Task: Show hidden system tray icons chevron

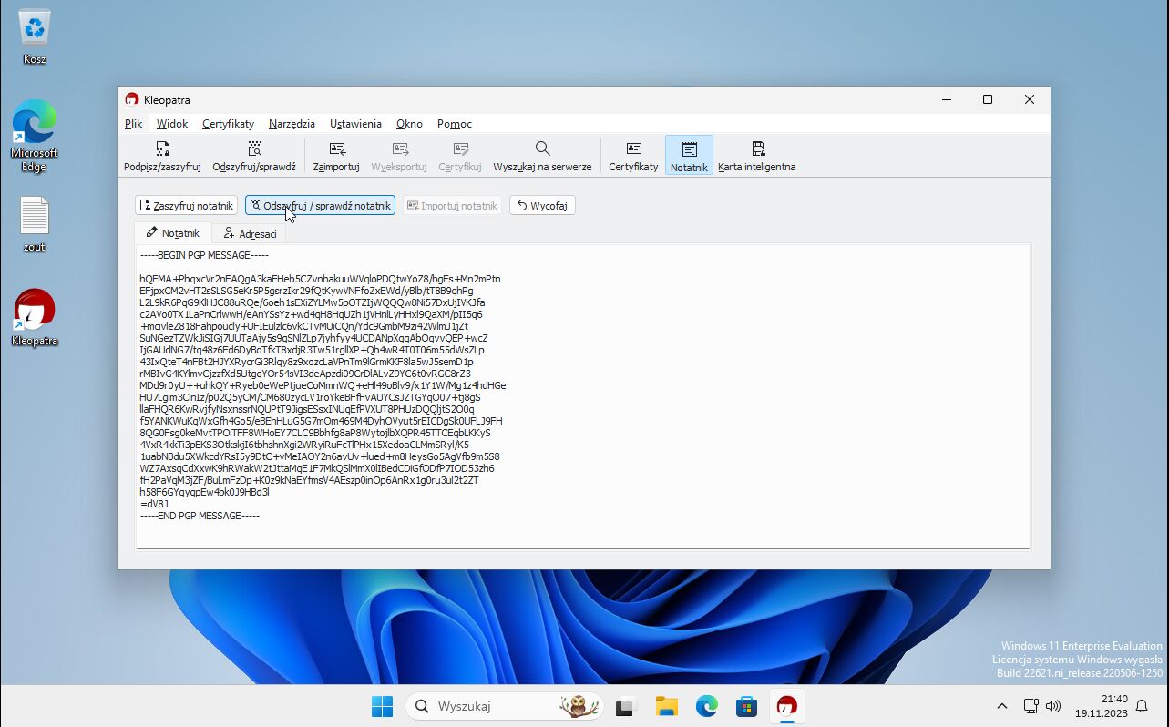Action: pos(1002,706)
